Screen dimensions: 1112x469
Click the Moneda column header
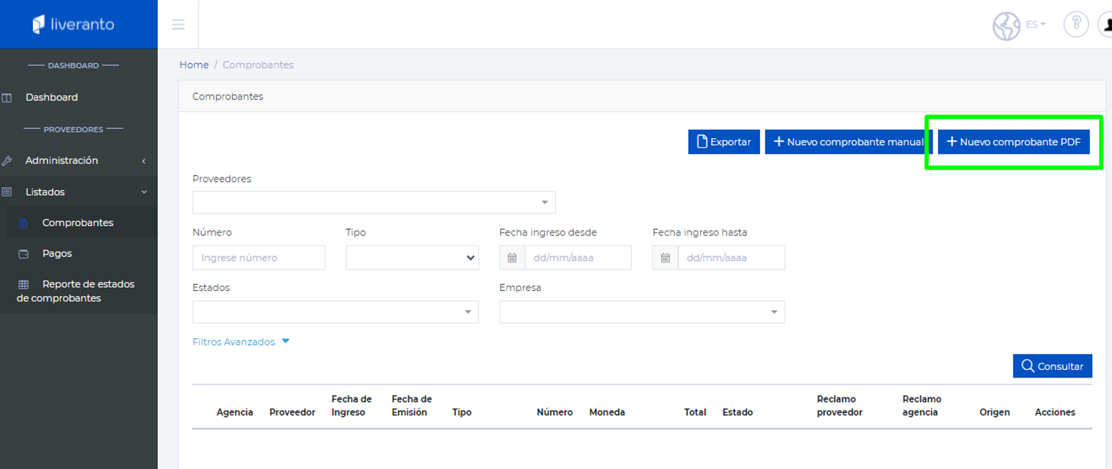[x=607, y=412]
